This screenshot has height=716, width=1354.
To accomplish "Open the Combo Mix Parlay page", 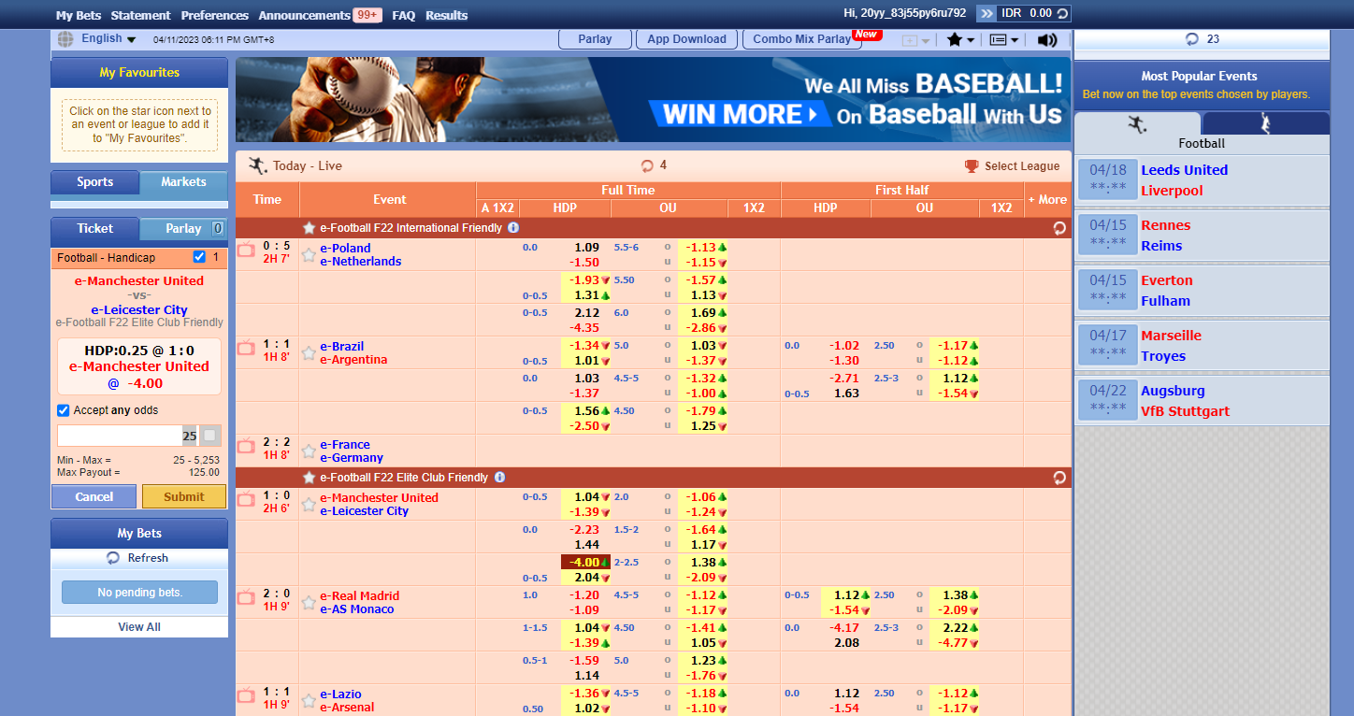I will 802,39.
